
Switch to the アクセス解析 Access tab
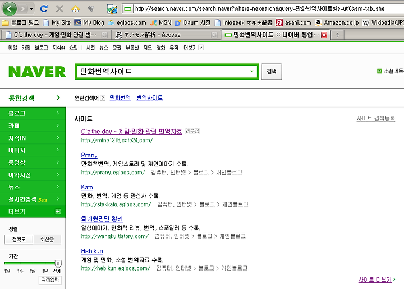[x=165, y=35]
